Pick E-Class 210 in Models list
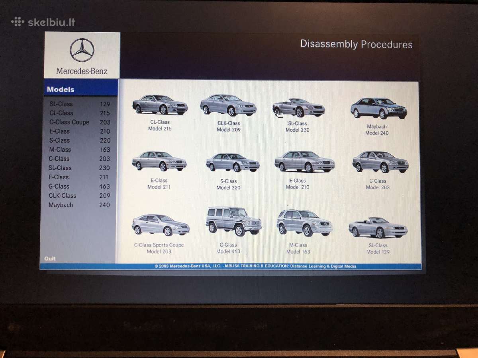This screenshot has height=358, width=478. tap(80, 131)
